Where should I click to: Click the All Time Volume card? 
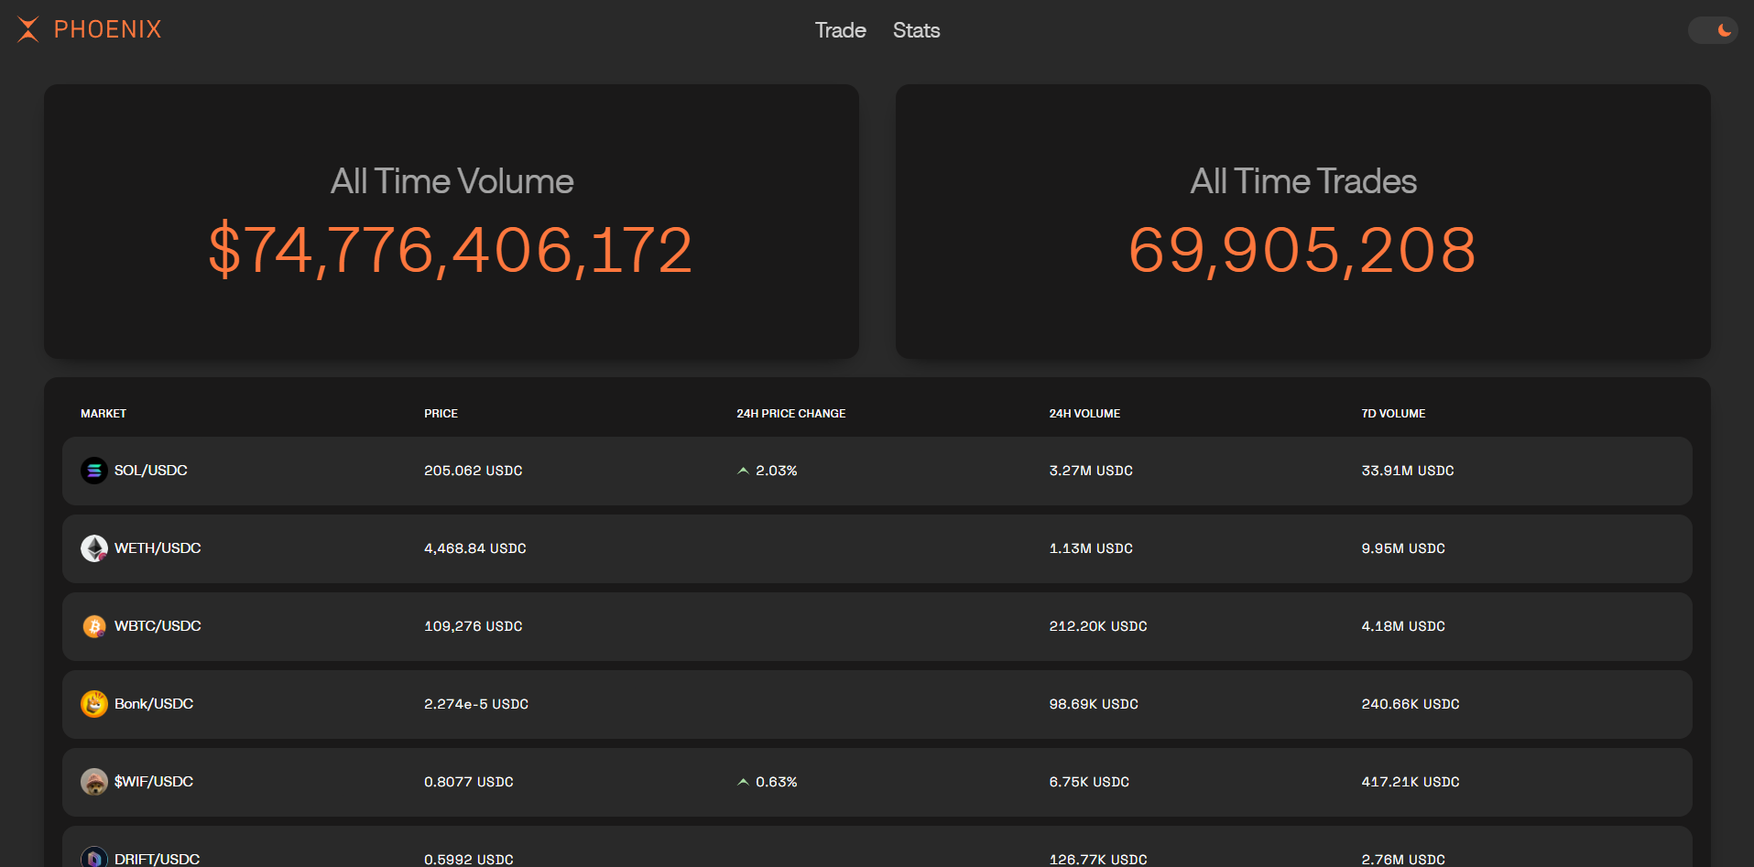pos(452,222)
